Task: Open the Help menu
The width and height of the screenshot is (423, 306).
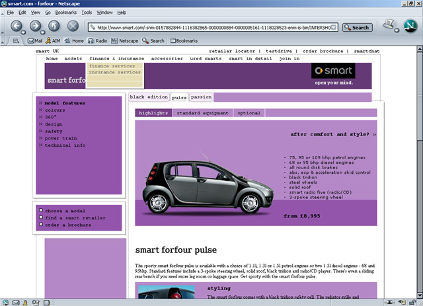Action: 122,13
